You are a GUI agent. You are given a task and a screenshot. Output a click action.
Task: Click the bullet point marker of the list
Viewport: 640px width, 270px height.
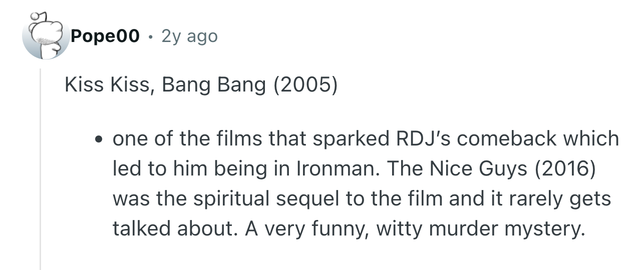click(102, 139)
